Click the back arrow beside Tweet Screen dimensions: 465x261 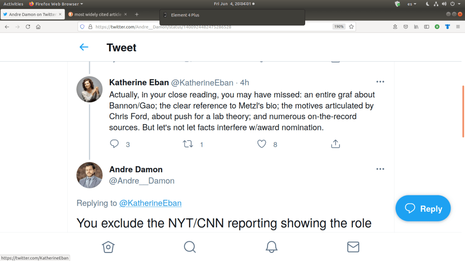pyautogui.click(x=84, y=47)
